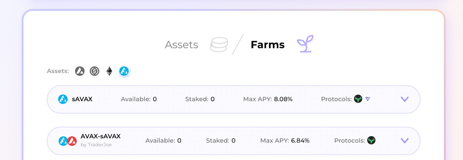Switch to the Farms tab

tap(268, 45)
